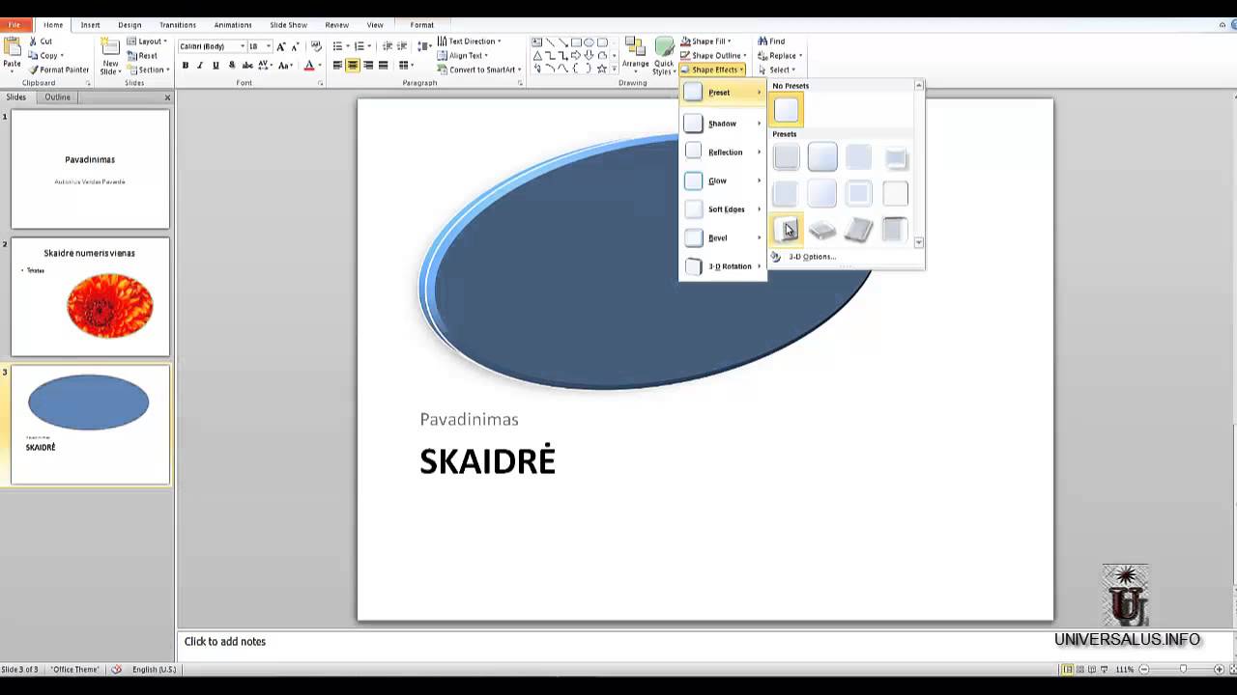
Task: Open 3-D Options link
Action: [811, 257]
